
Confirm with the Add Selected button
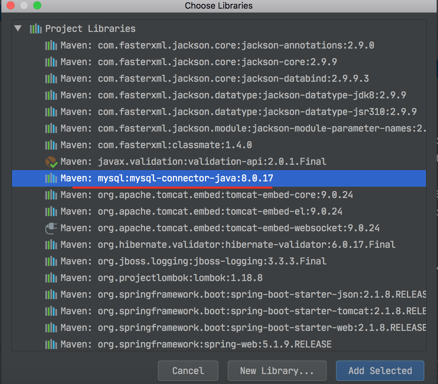[x=380, y=371]
